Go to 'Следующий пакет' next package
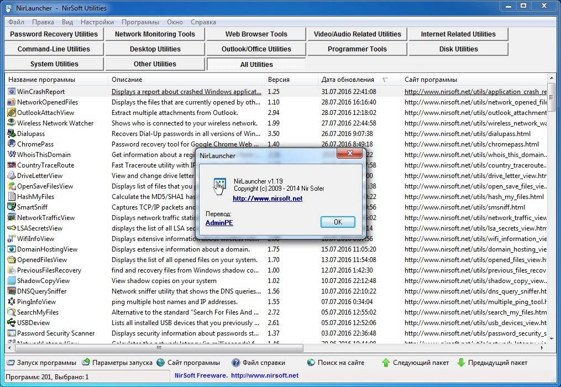 click(415, 363)
